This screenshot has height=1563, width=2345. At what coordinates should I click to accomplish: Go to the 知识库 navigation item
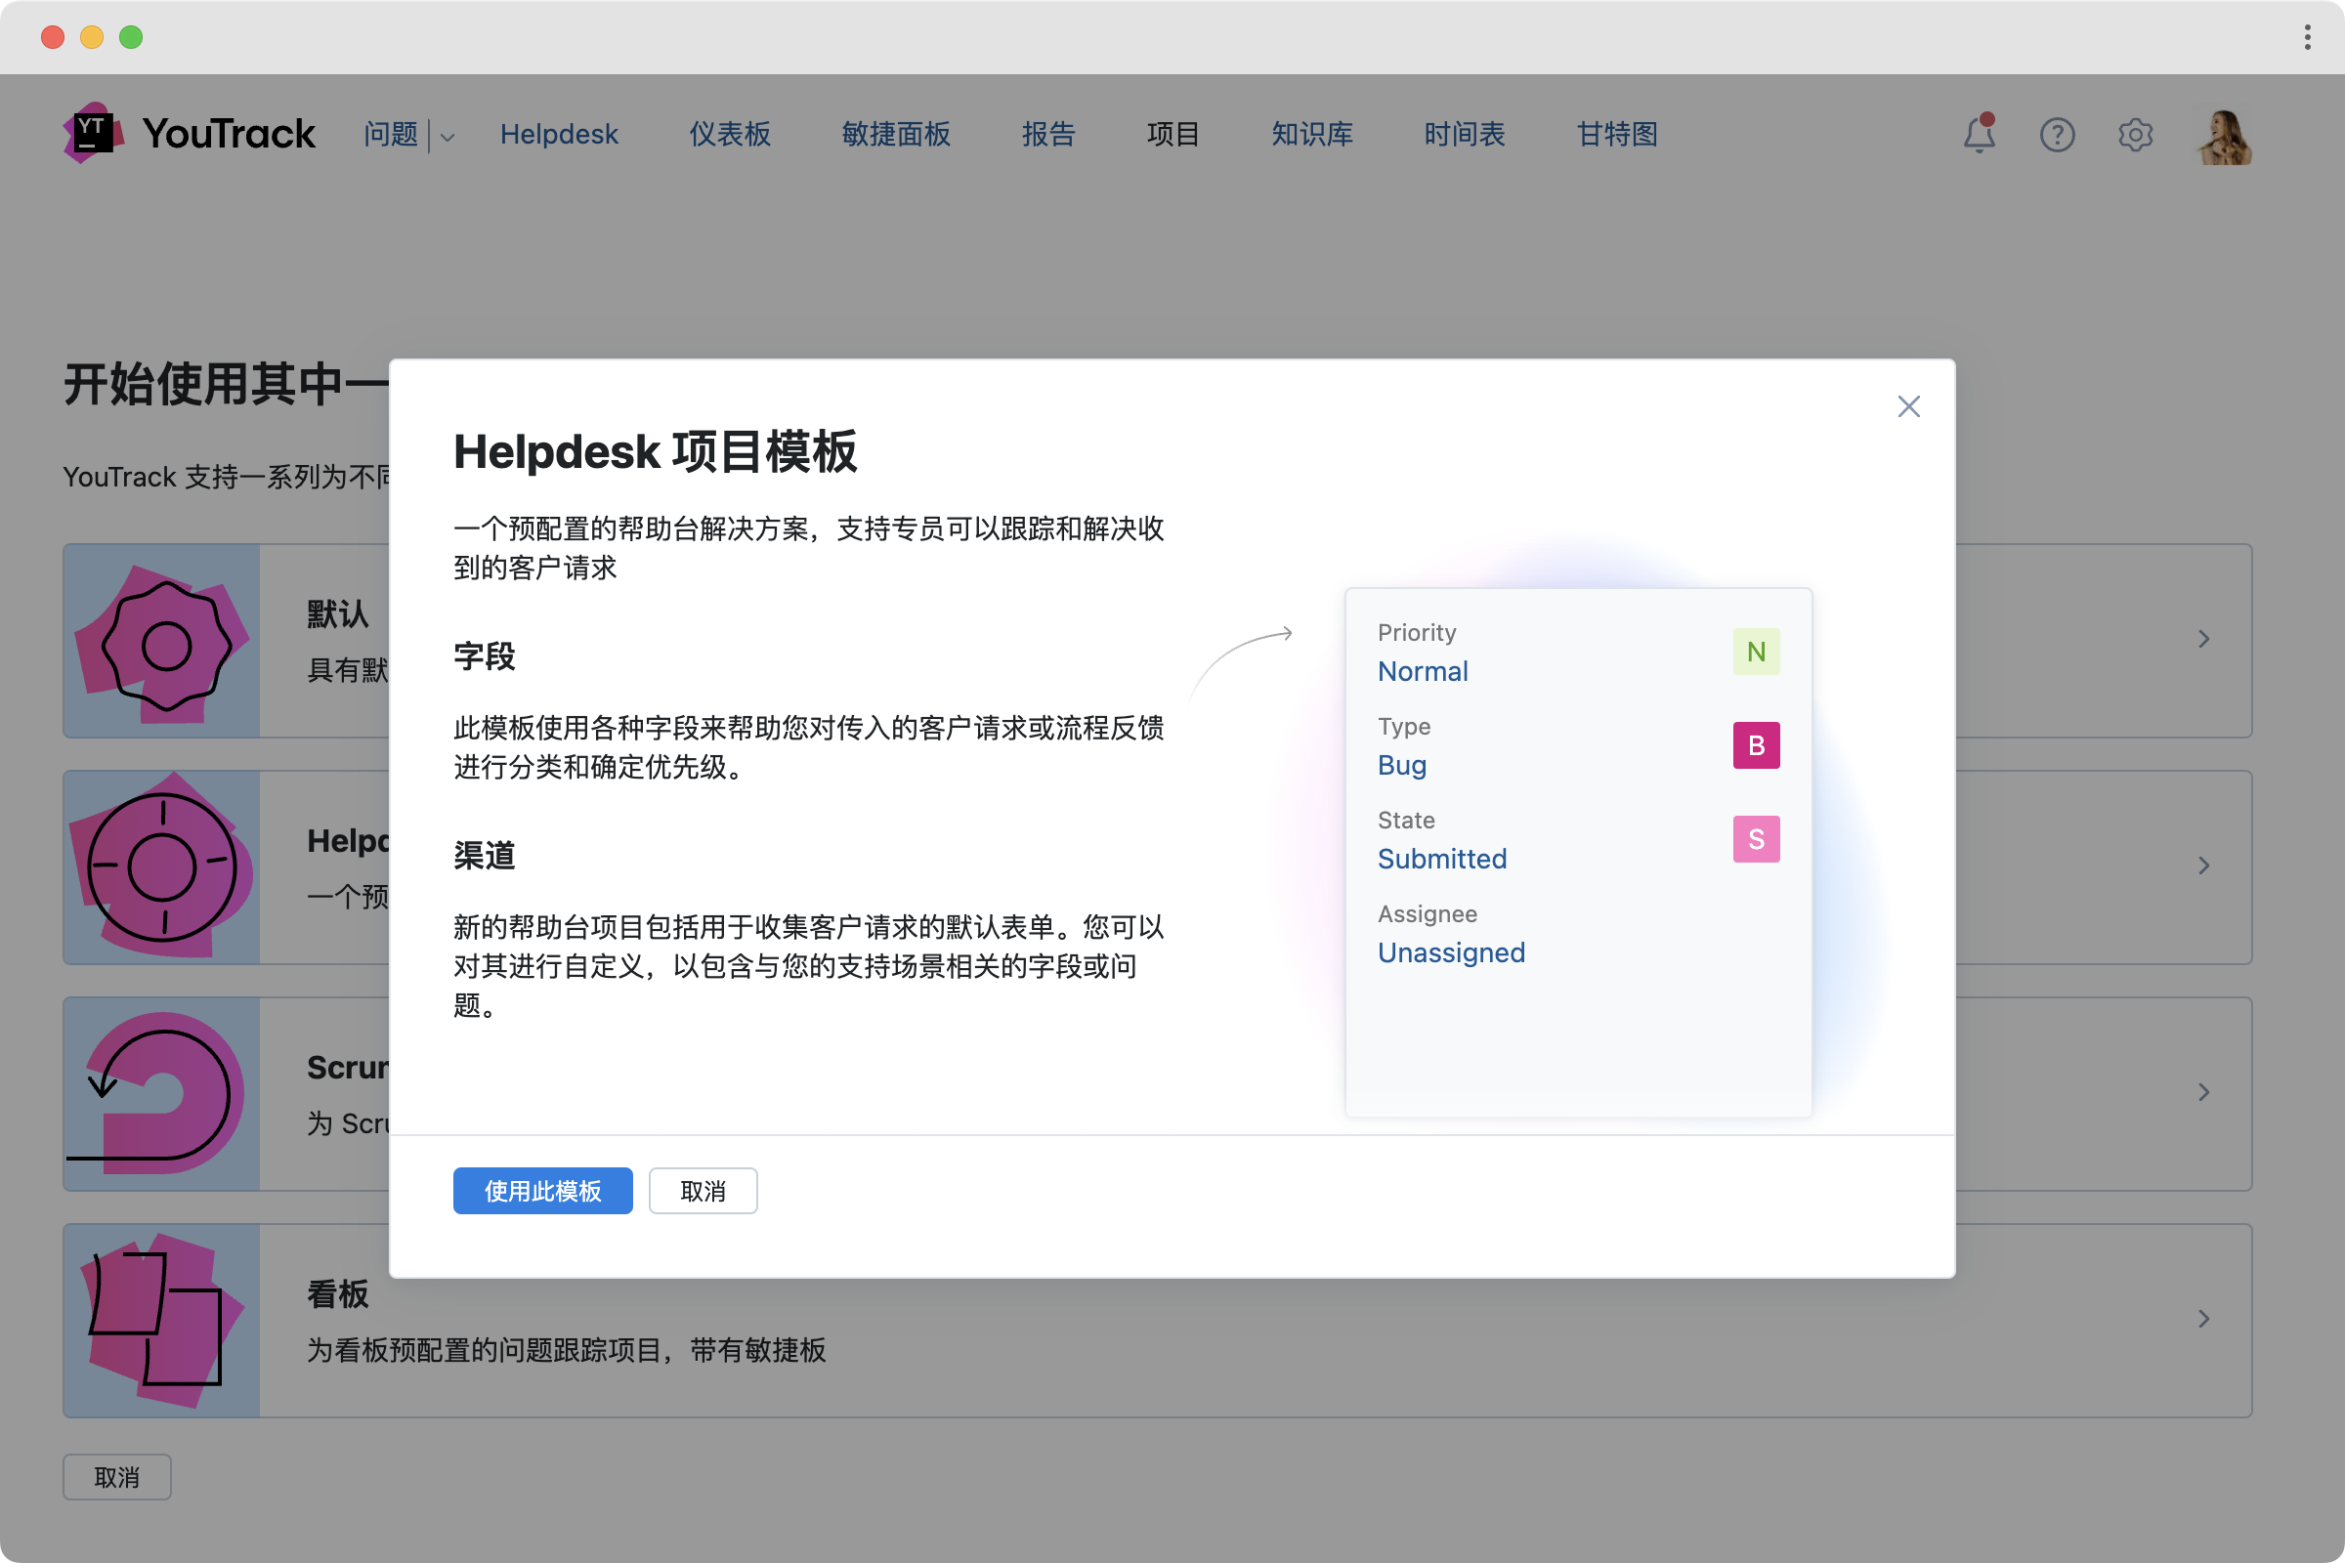coord(1311,134)
